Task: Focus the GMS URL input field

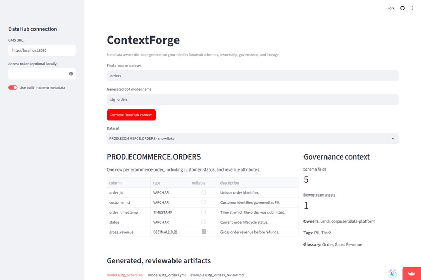Action: [42, 51]
